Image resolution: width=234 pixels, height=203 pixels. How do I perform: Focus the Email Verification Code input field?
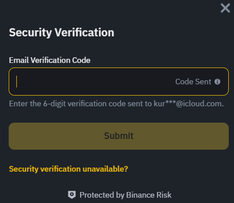pyautogui.click(x=118, y=81)
